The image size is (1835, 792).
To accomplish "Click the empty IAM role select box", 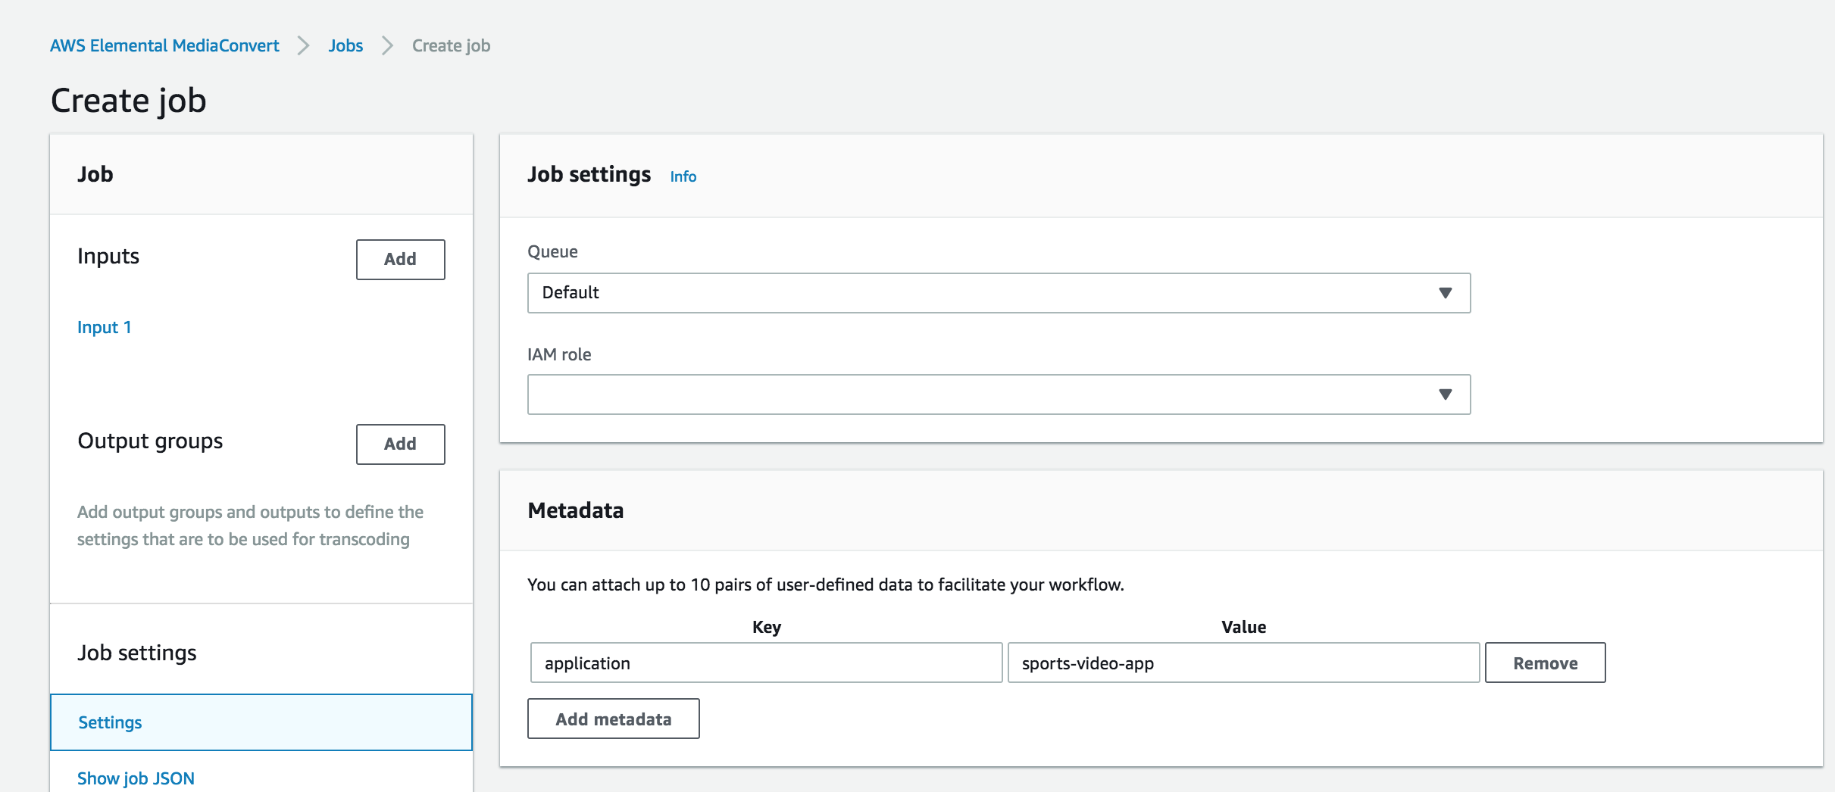I will click(999, 394).
